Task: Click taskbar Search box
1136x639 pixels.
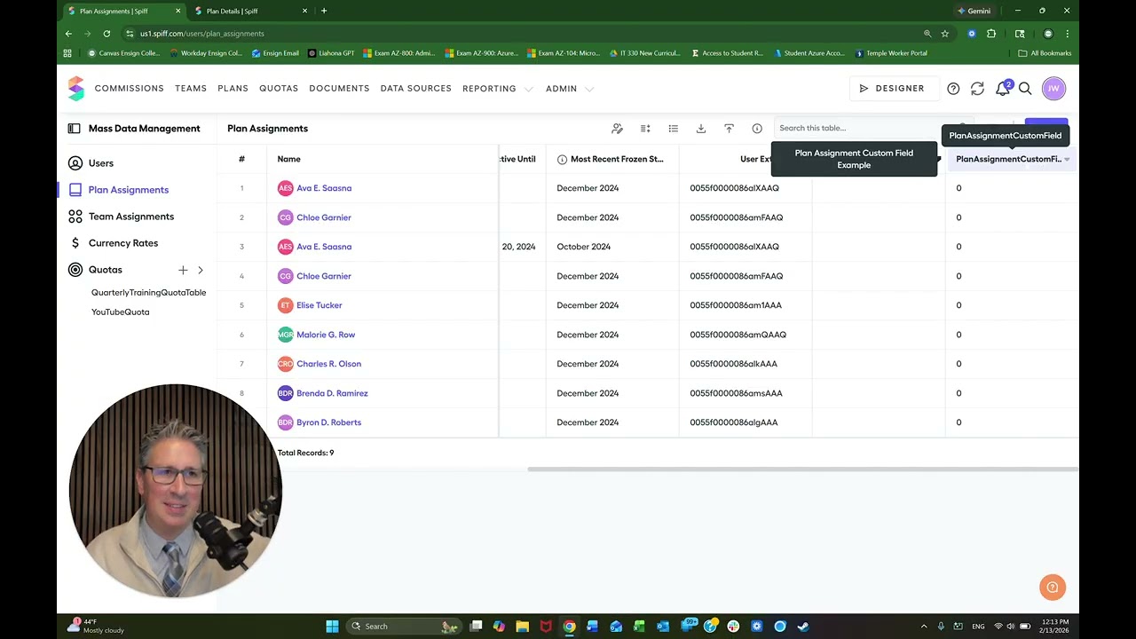Action: coord(404,627)
